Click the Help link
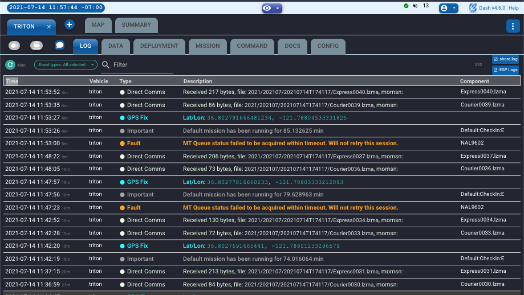 (513, 8)
